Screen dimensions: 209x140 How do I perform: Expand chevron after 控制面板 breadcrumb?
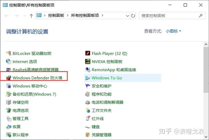click(68, 15)
